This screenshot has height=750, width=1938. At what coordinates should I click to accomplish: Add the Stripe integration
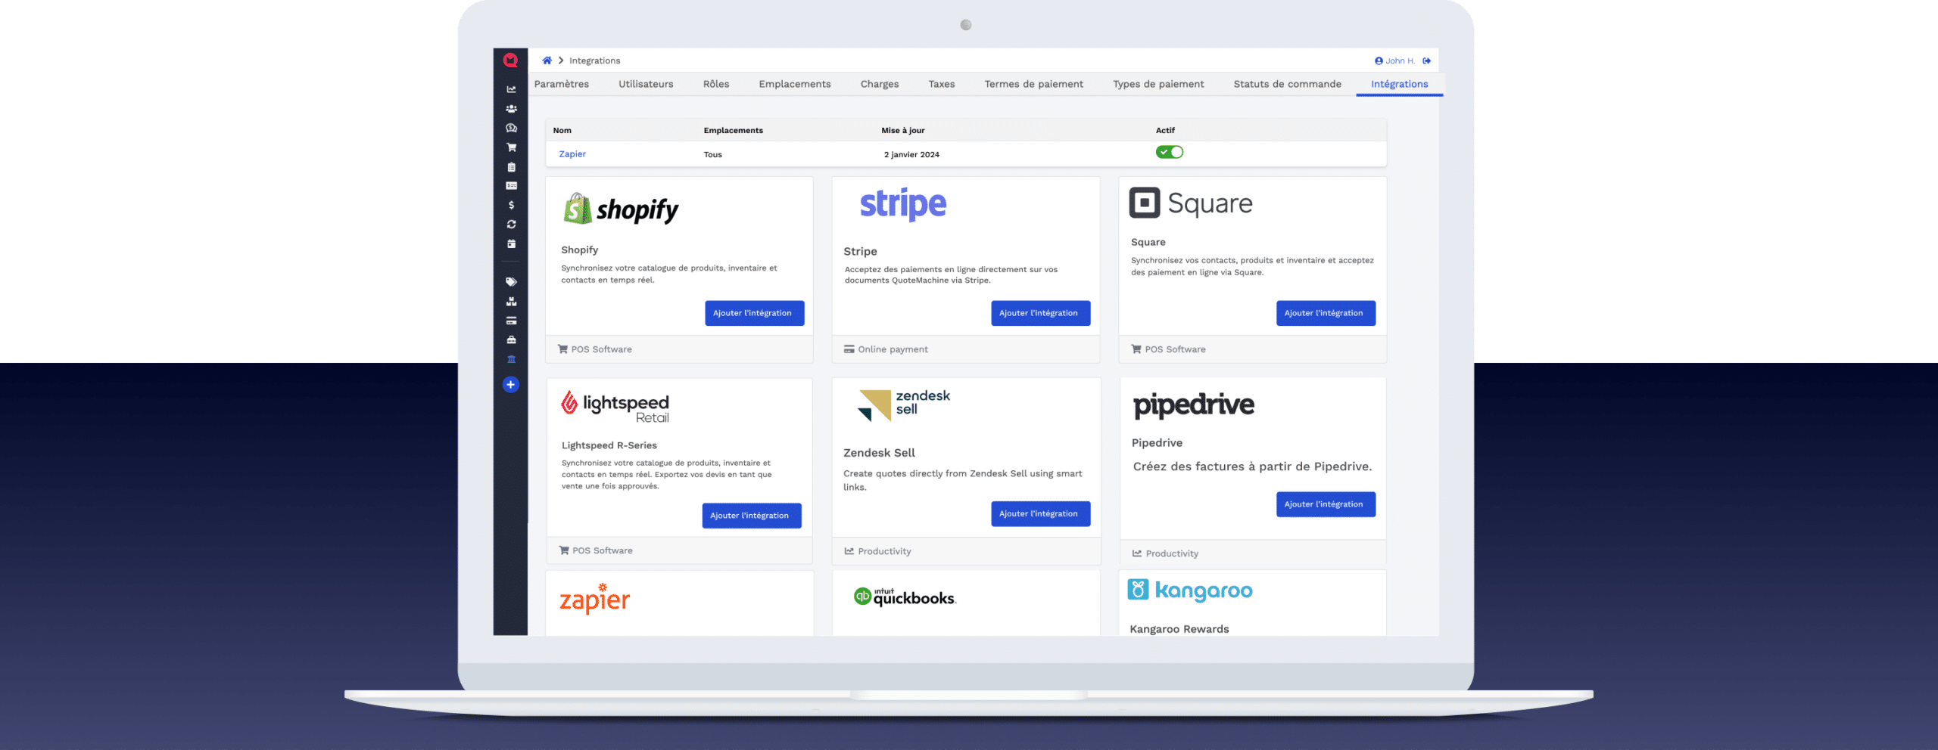[x=1040, y=313]
